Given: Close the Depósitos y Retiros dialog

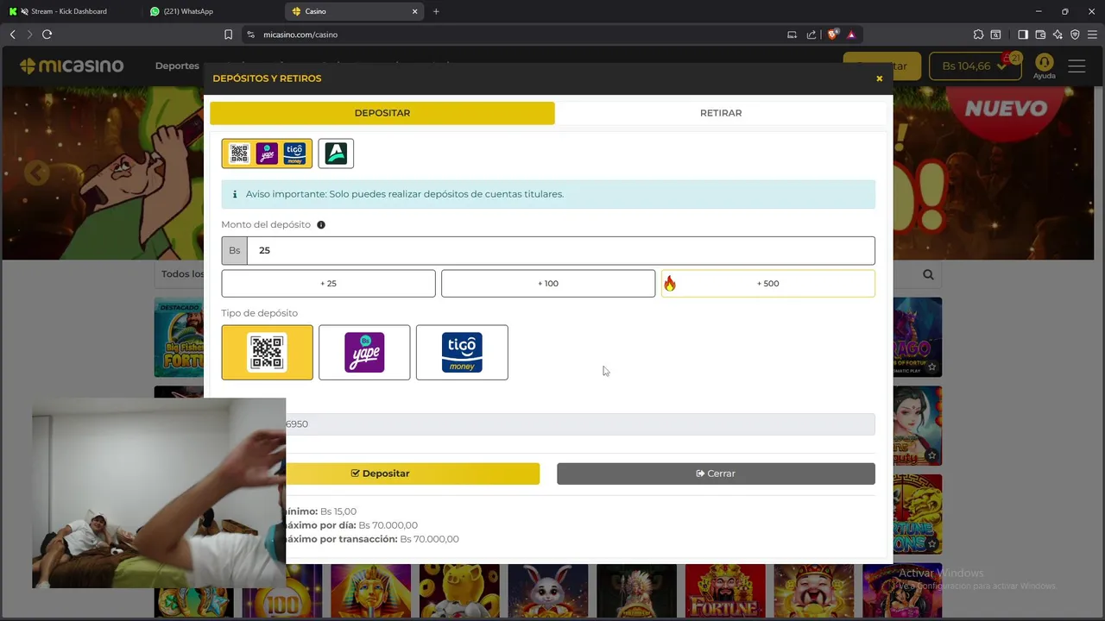Looking at the screenshot, I should click(879, 78).
